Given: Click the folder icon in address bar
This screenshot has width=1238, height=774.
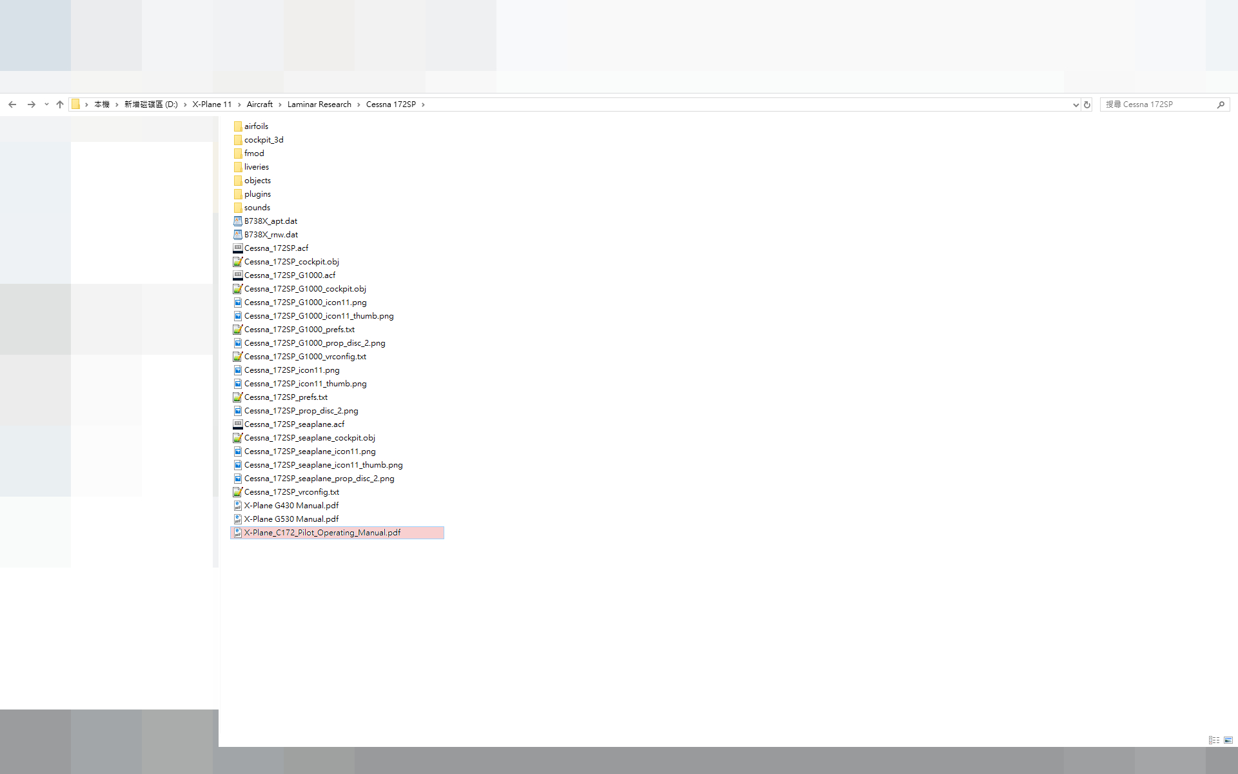Looking at the screenshot, I should (x=75, y=104).
